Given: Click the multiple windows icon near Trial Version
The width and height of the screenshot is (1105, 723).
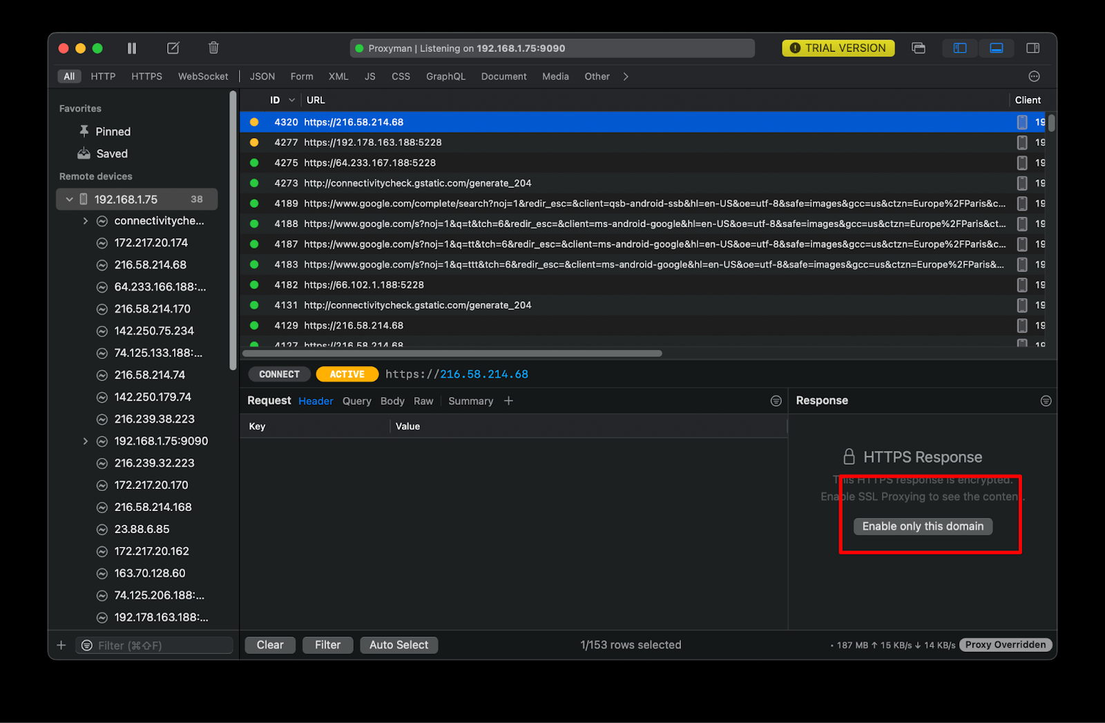Looking at the screenshot, I should pyautogui.click(x=918, y=48).
